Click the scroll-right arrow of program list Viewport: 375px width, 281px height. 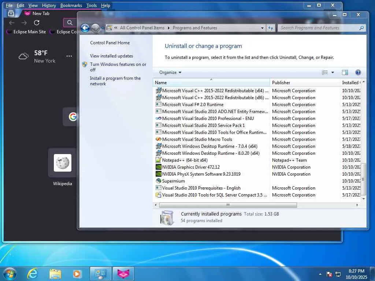357,205
